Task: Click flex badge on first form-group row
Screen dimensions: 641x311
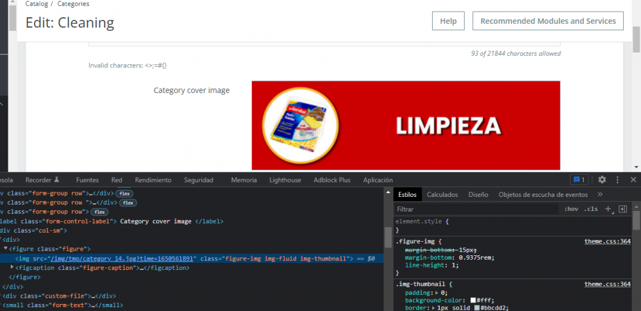Action: click(124, 193)
